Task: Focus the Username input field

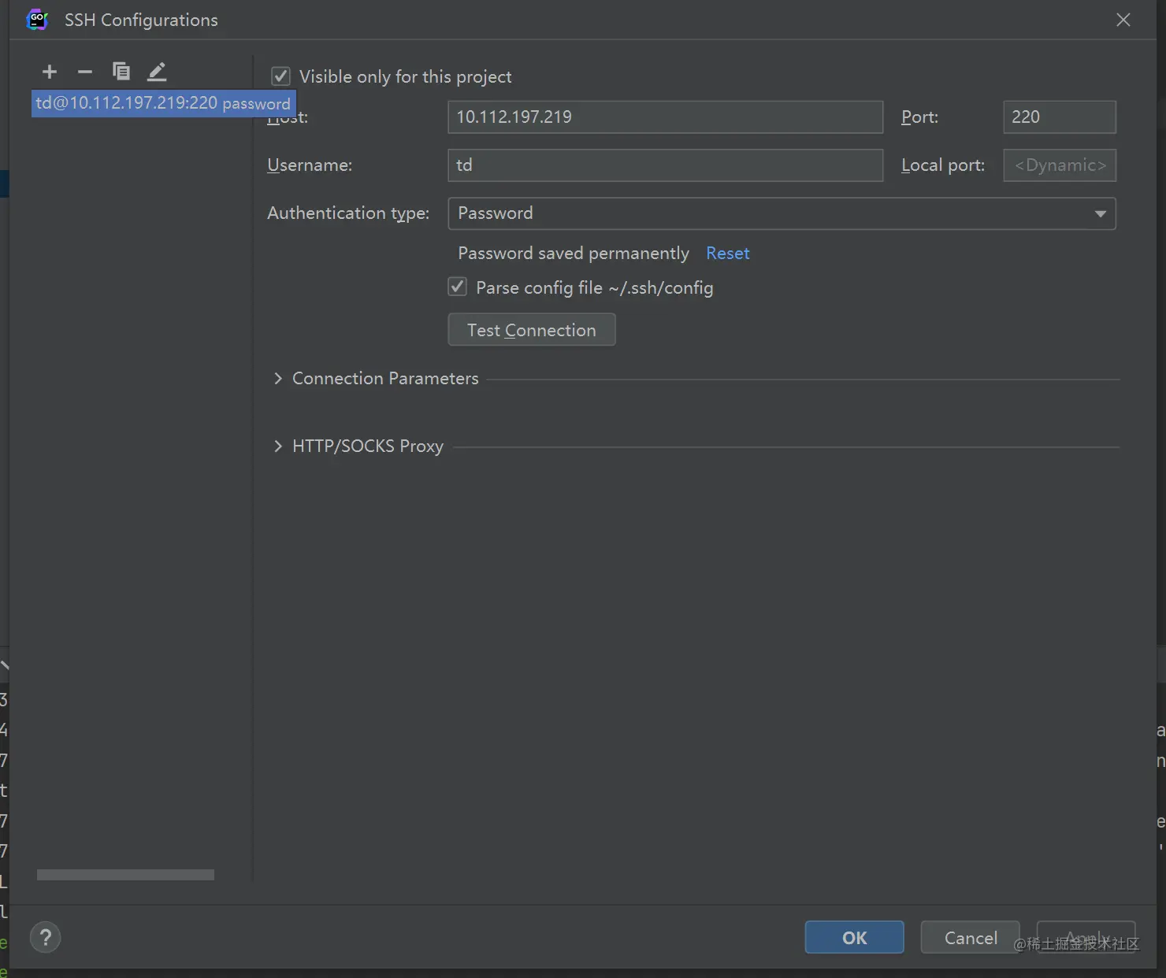Action: 665,165
